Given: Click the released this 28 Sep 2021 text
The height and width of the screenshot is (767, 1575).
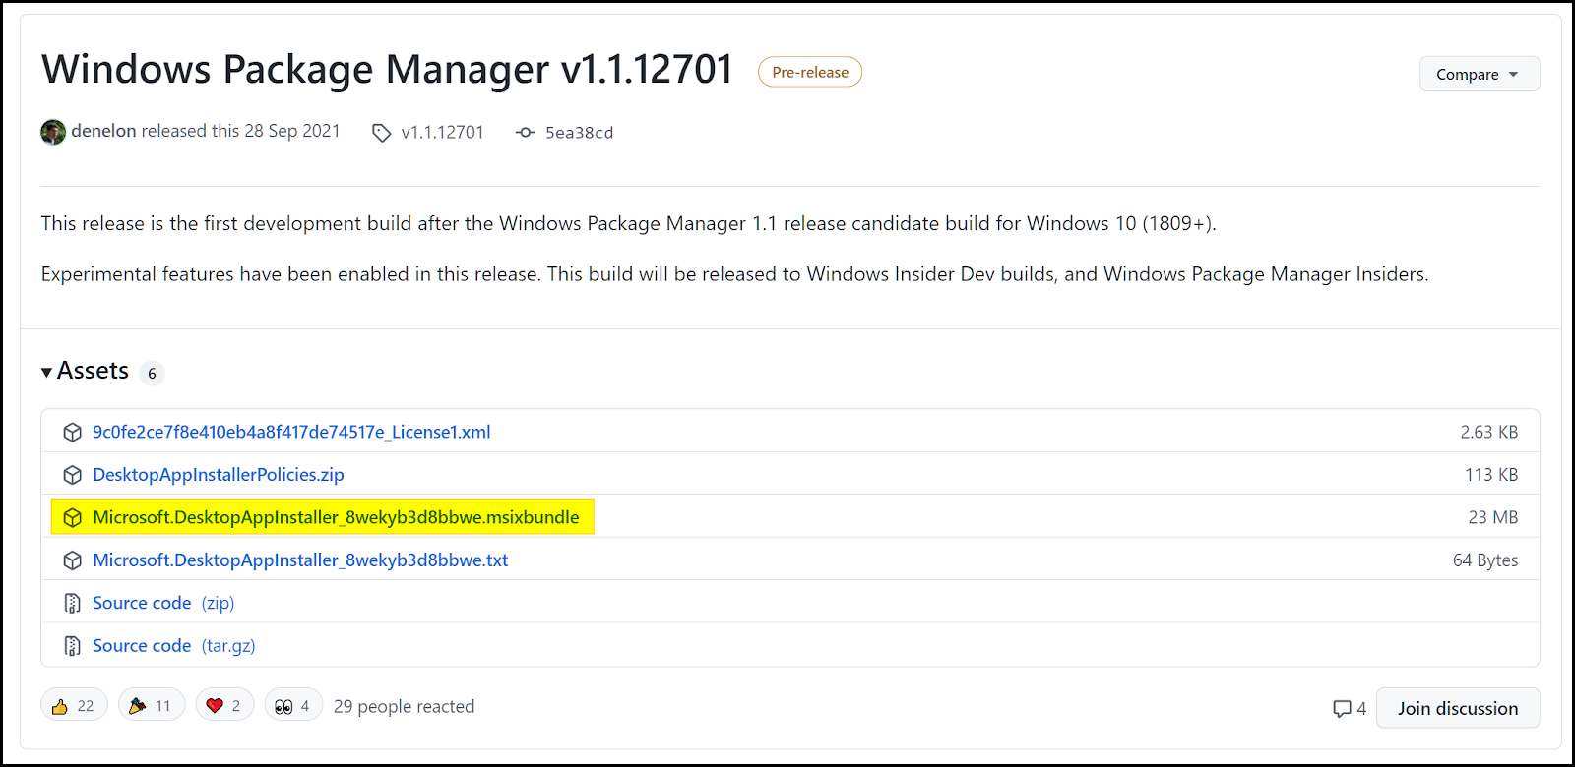Looking at the screenshot, I should click(240, 131).
